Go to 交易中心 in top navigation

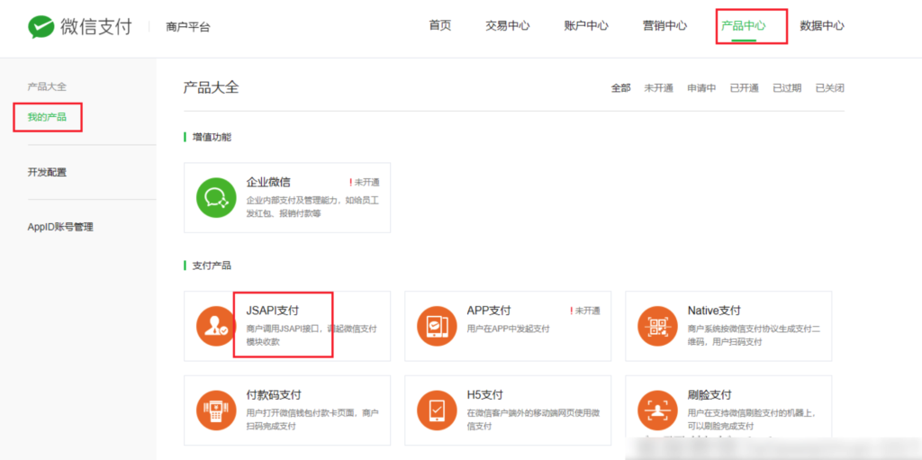point(507,26)
